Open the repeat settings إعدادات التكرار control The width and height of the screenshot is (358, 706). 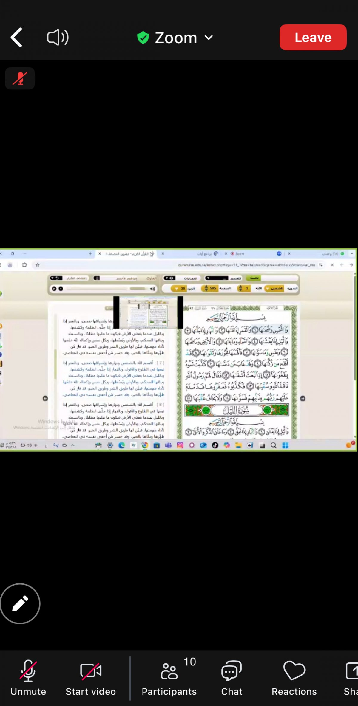pos(69,278)
